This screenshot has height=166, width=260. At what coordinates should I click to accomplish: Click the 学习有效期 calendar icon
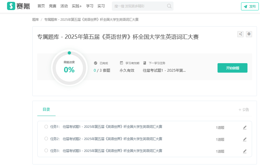click(x=121, y=63)
